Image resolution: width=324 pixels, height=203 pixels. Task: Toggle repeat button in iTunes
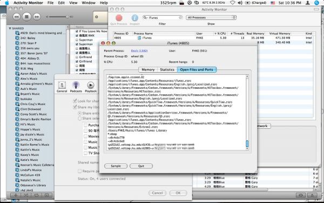(36, 195)
